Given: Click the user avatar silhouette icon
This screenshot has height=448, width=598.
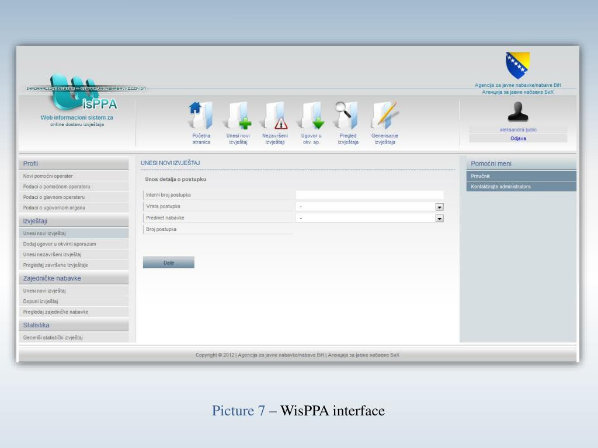Looking at the screenshot, I should tap(518, 111).
